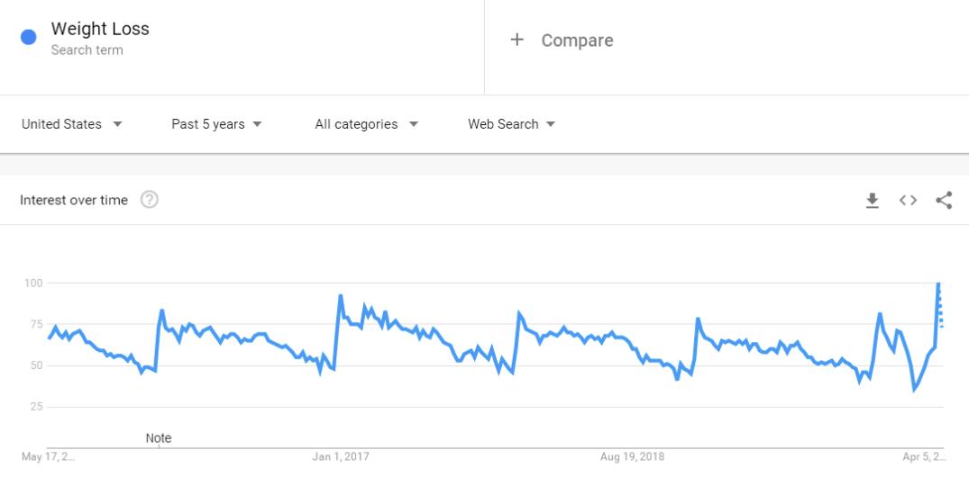This screenshot has width=969, height=495.
Task: Open the help question mark icon
Action: tap(149, 200)
